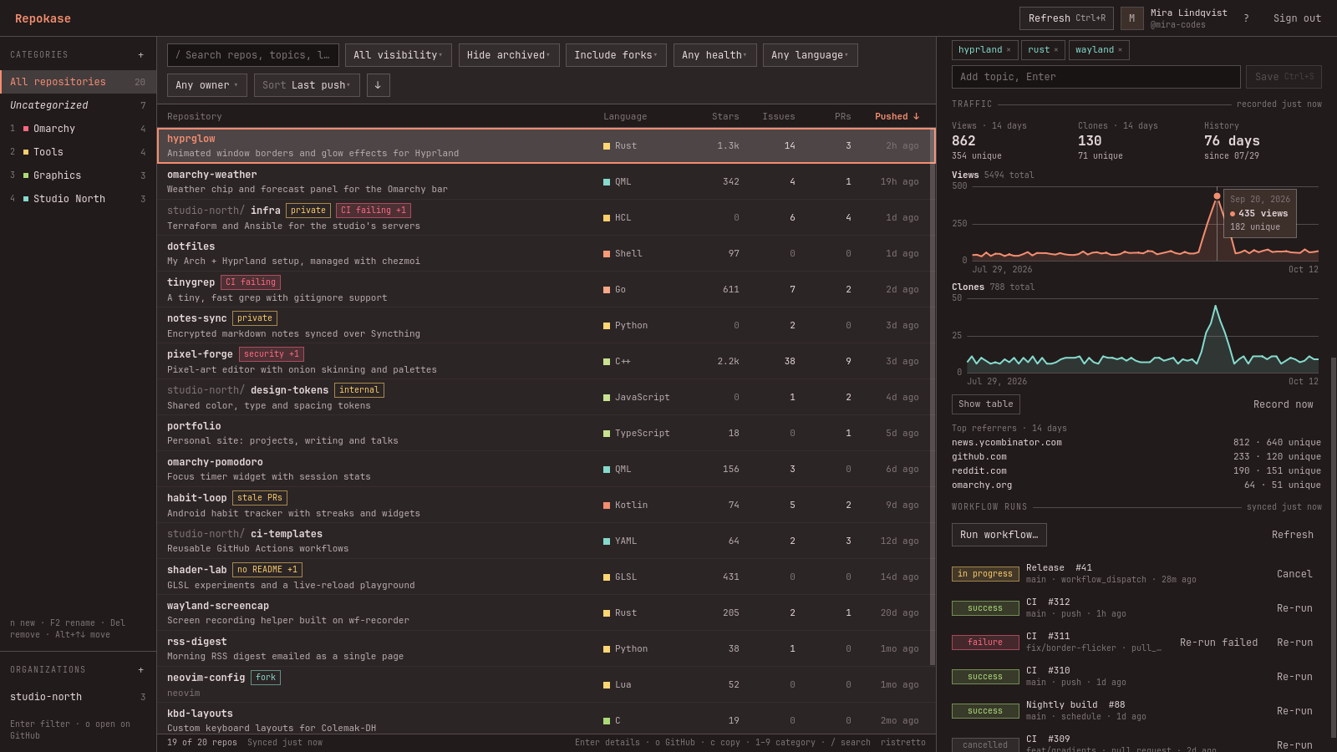Viewport: 1337px width, 752px height.
Task: Sort by Language column header
Action: click(x=625, y=117)
